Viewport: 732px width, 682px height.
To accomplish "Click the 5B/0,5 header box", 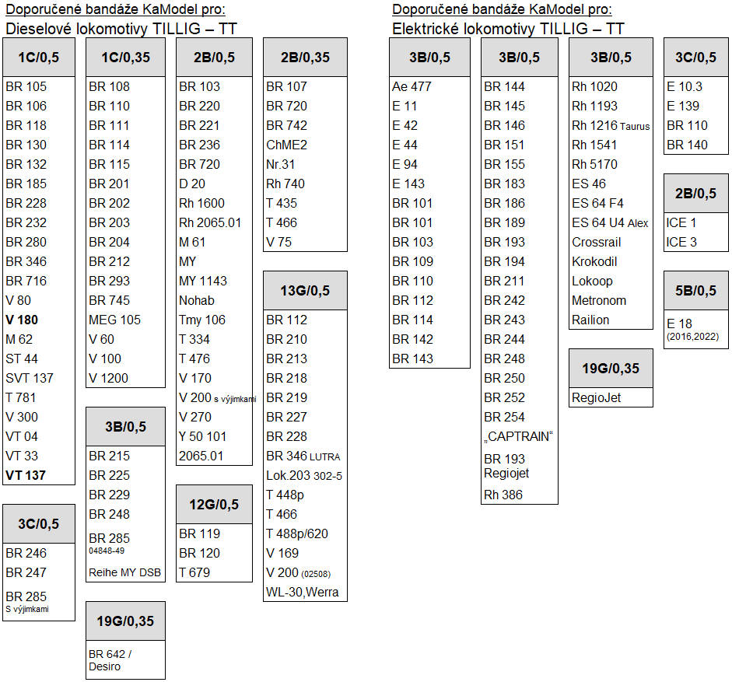I will click(x=695, y=291).
